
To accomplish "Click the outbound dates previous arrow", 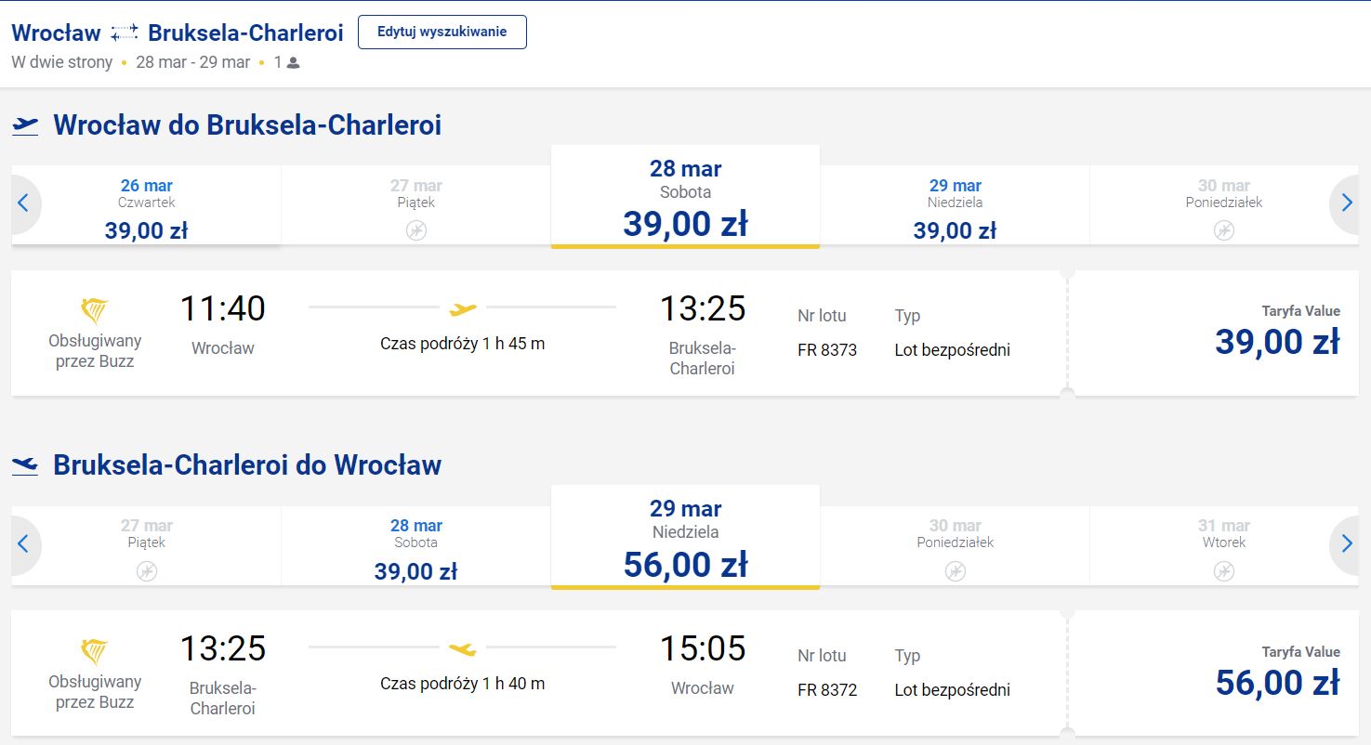I will pyautogui.click(x=24, y=203).
